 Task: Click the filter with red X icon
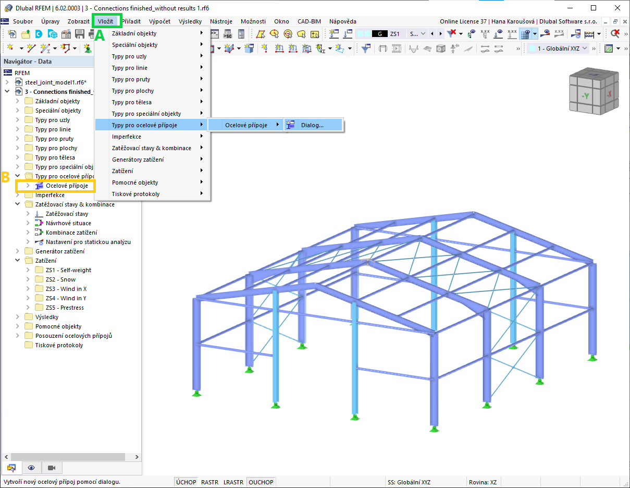pos(452,33)
